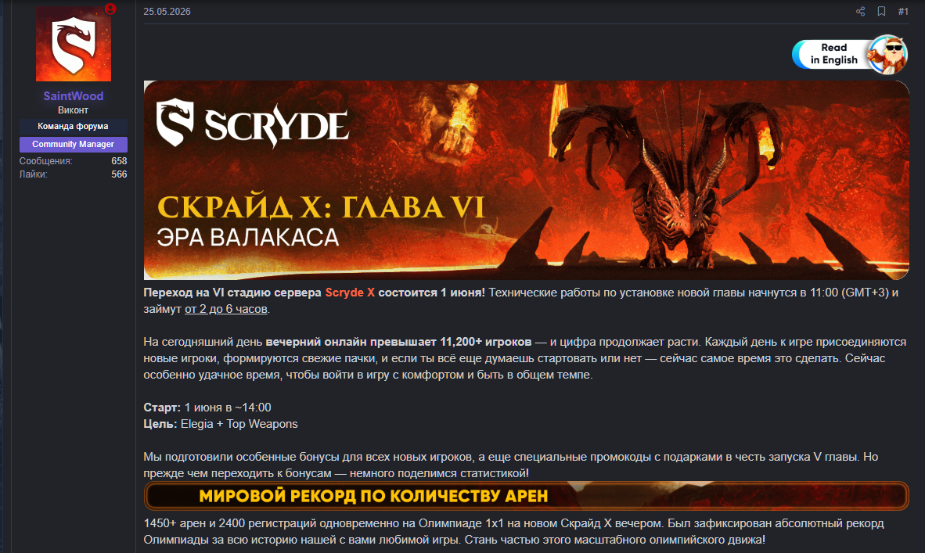Click the 'Лайки:' label
Viewport: 925px width, 553px height.
point(34,174)
